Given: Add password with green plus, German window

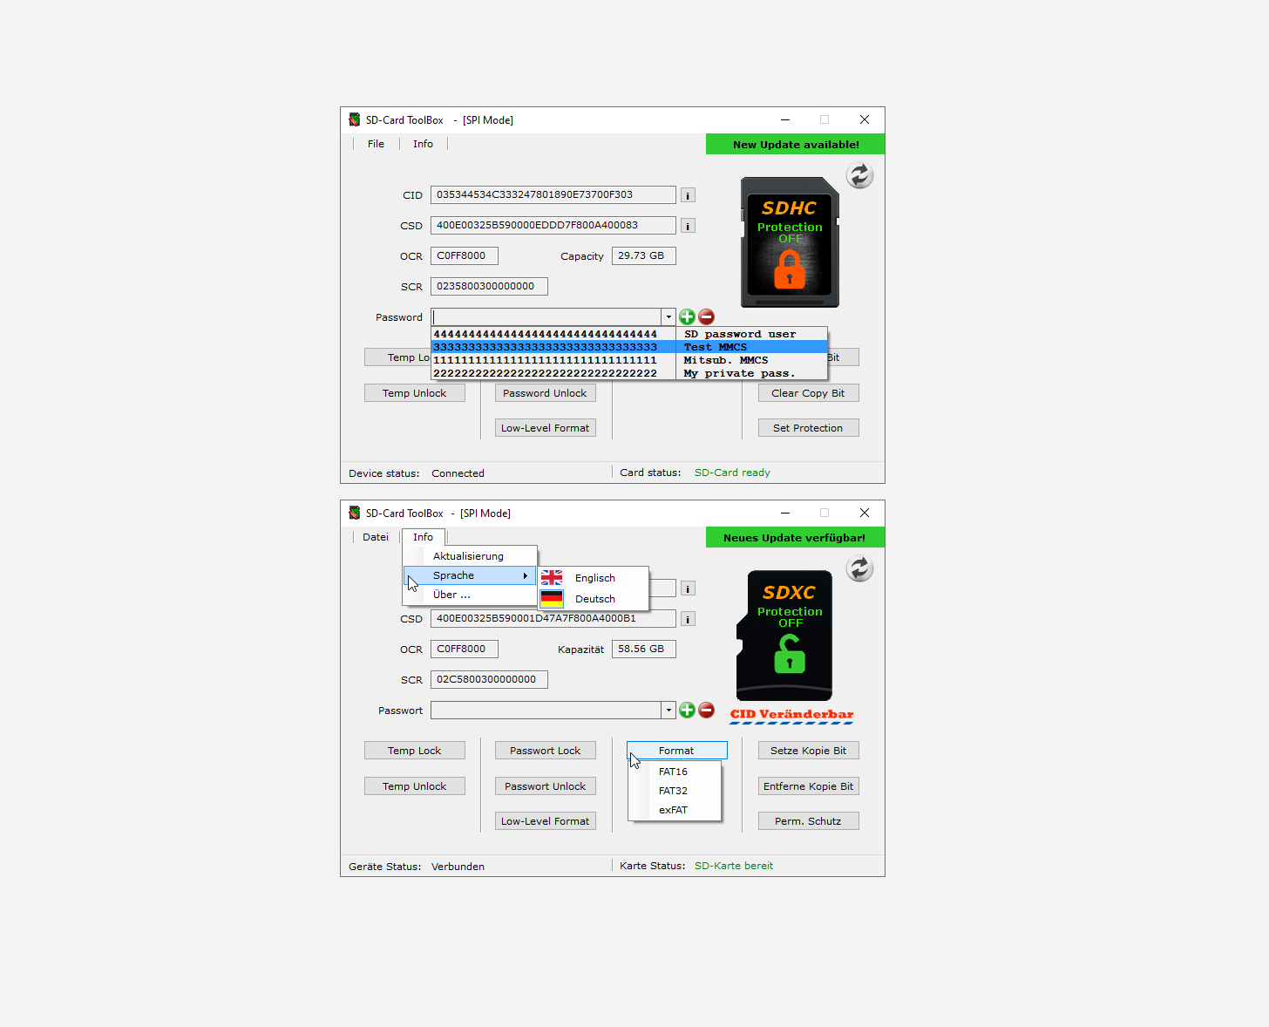Looking at the screenshot, I should point(687,710).
